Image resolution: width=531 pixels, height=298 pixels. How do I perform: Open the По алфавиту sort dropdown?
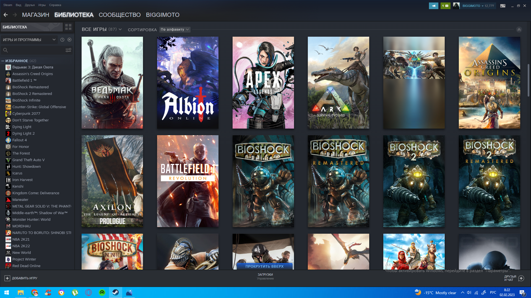tap(175, 30)
